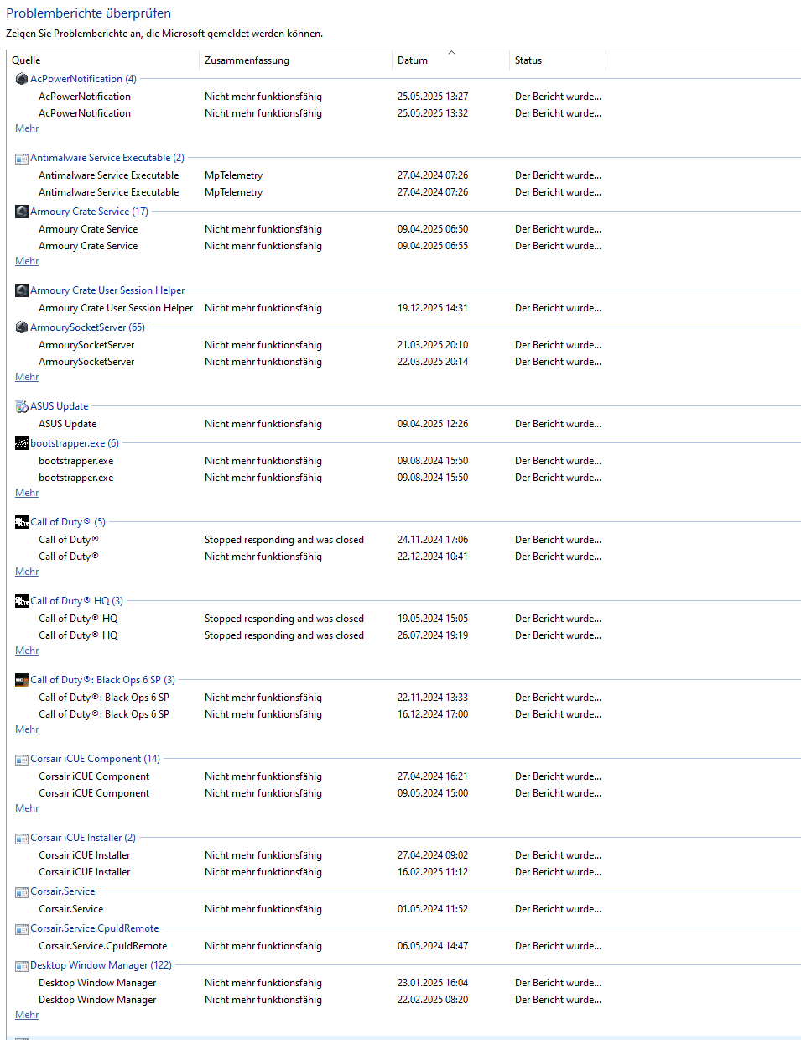Select Desktop Window Manager report from 22.02.2025
801x1040 pixels.
(320, 1000)
